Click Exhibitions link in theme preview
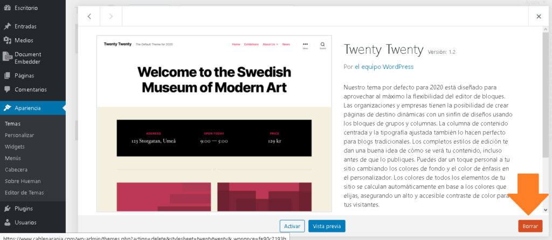552x240 pixels. click(251, 44)
